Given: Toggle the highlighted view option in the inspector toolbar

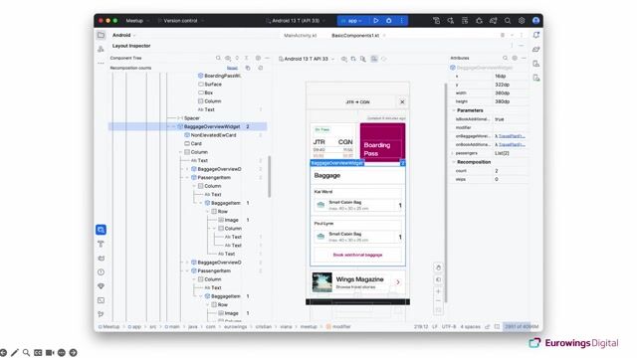Looking at the screenshot, I should [374, 59].
